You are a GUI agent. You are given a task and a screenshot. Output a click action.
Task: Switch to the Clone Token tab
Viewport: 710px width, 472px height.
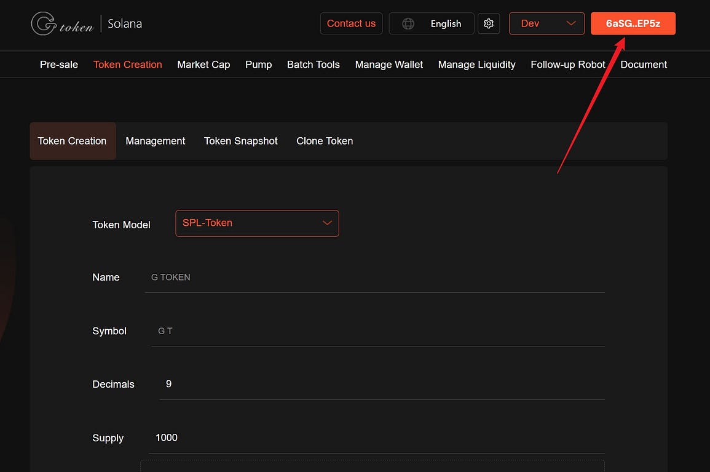[325, 141]
